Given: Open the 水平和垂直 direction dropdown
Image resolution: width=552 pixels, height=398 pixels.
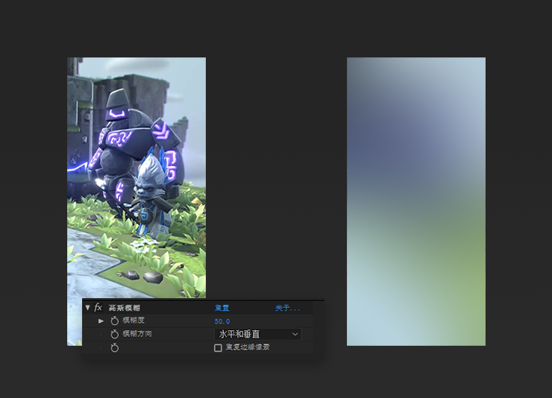Looking at the screenshot, I should pos(257,334).
